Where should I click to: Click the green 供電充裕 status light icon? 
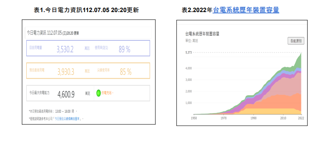pos(98,93)
